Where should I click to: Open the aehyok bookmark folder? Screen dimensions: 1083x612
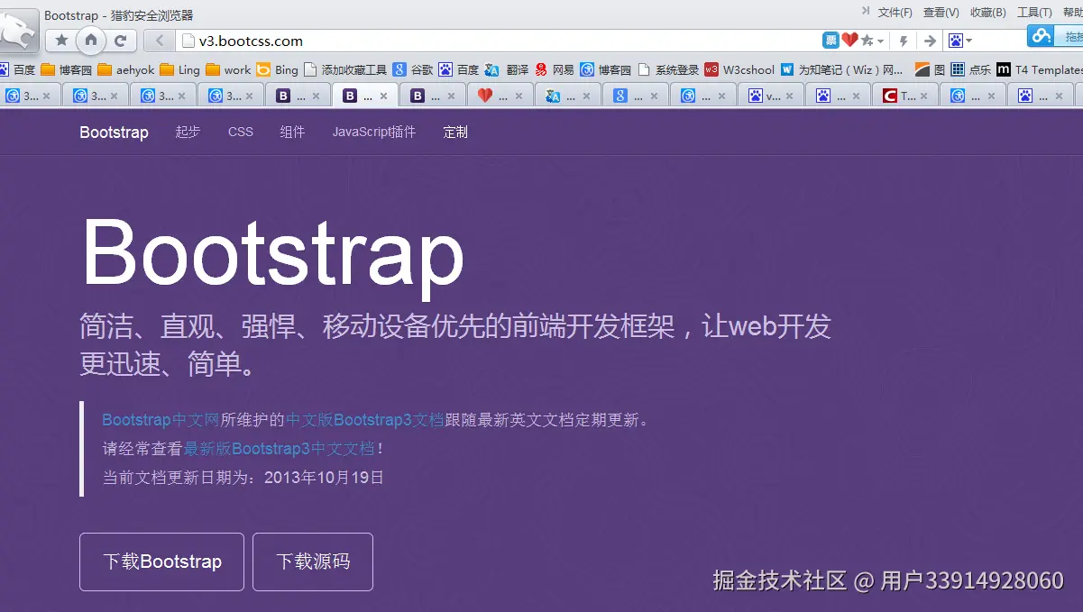[x=125, y=69]
